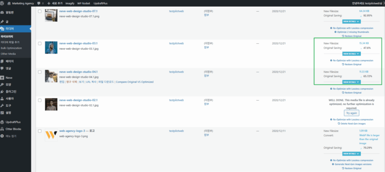Open UpdraftPlus in the left sidebar
Screen dimensions: 385x172
pos(13,122)
